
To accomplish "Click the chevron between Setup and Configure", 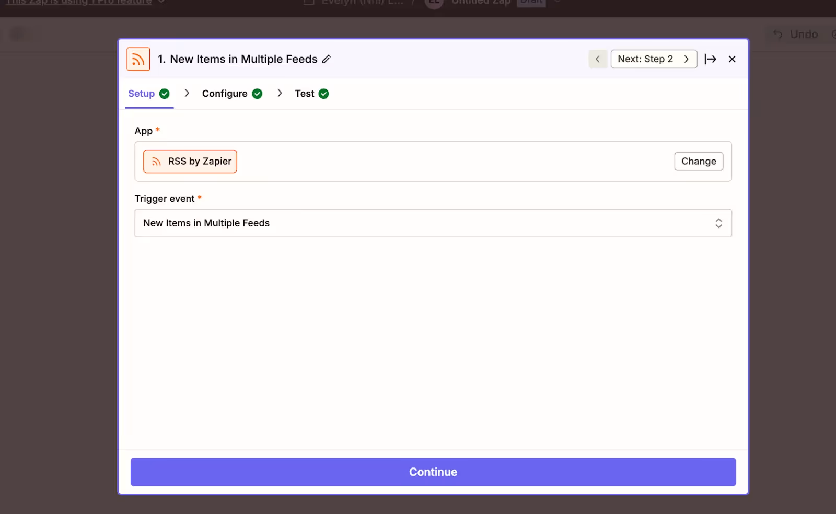I will coord(187,93).
